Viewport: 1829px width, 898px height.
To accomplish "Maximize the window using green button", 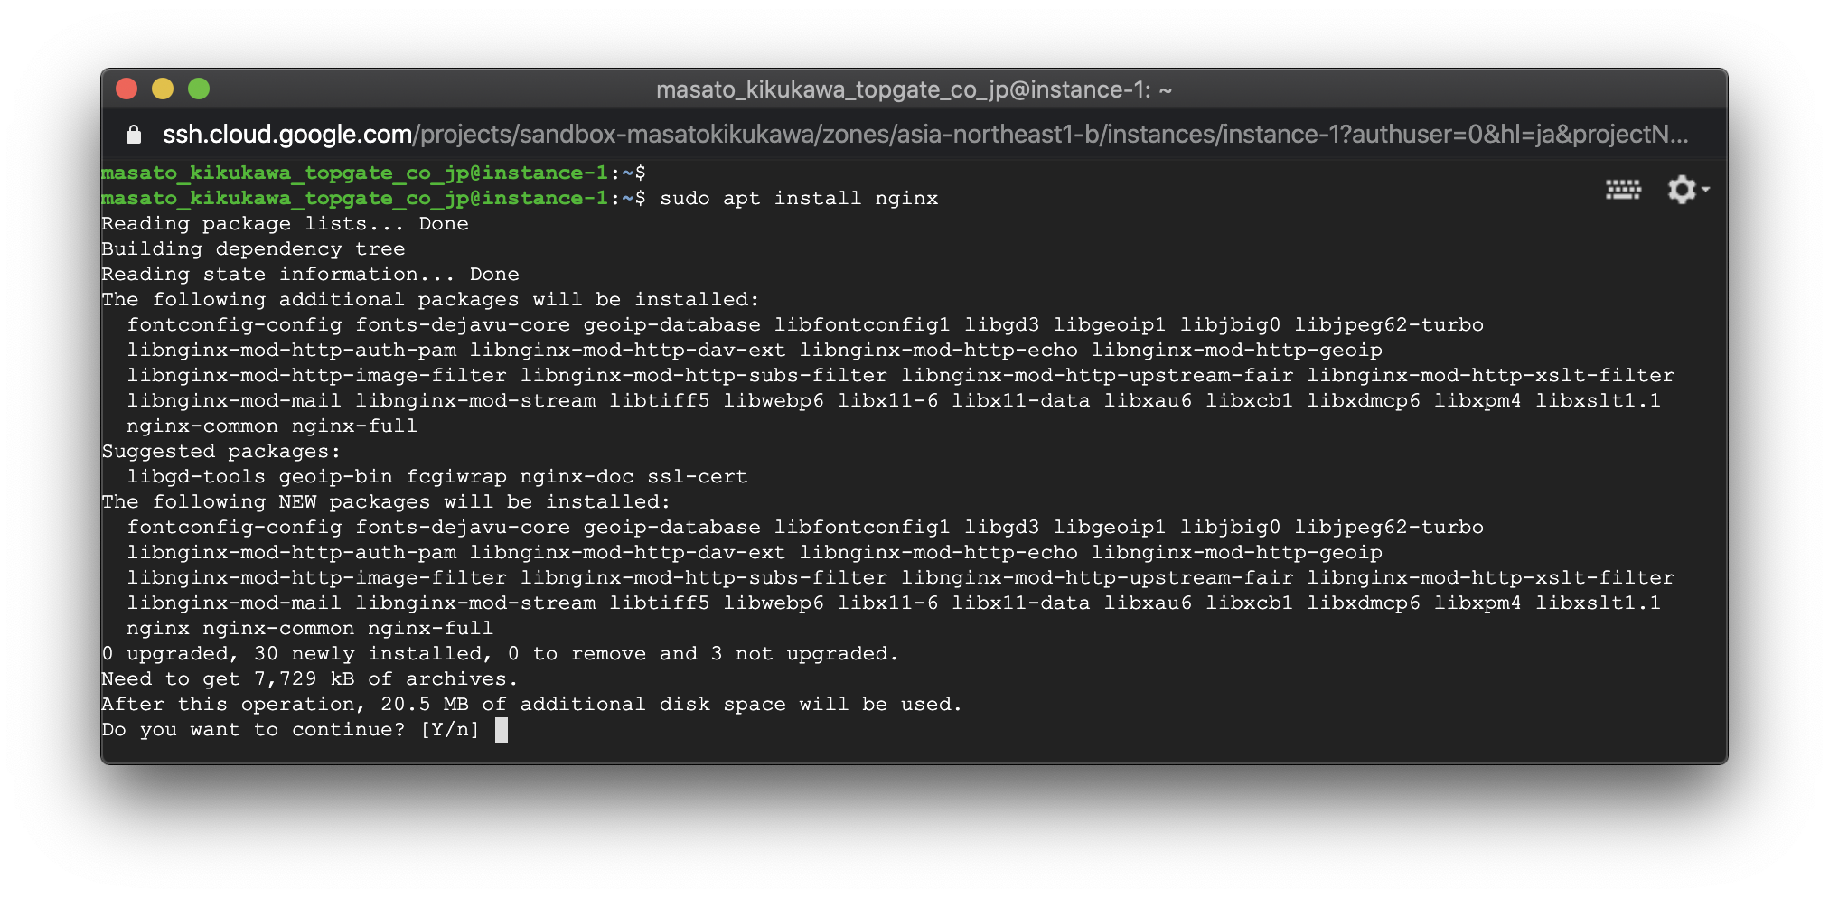I will point(199,89).
